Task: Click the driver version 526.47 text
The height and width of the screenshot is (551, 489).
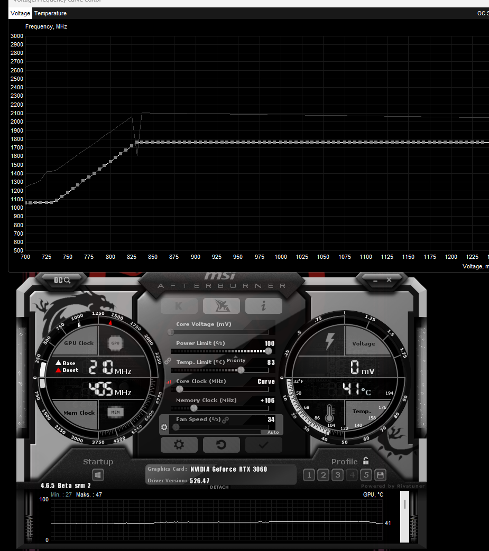Action: 199,481
